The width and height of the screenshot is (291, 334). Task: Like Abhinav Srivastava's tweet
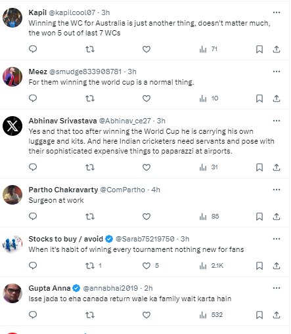click(x=146, y=167)
